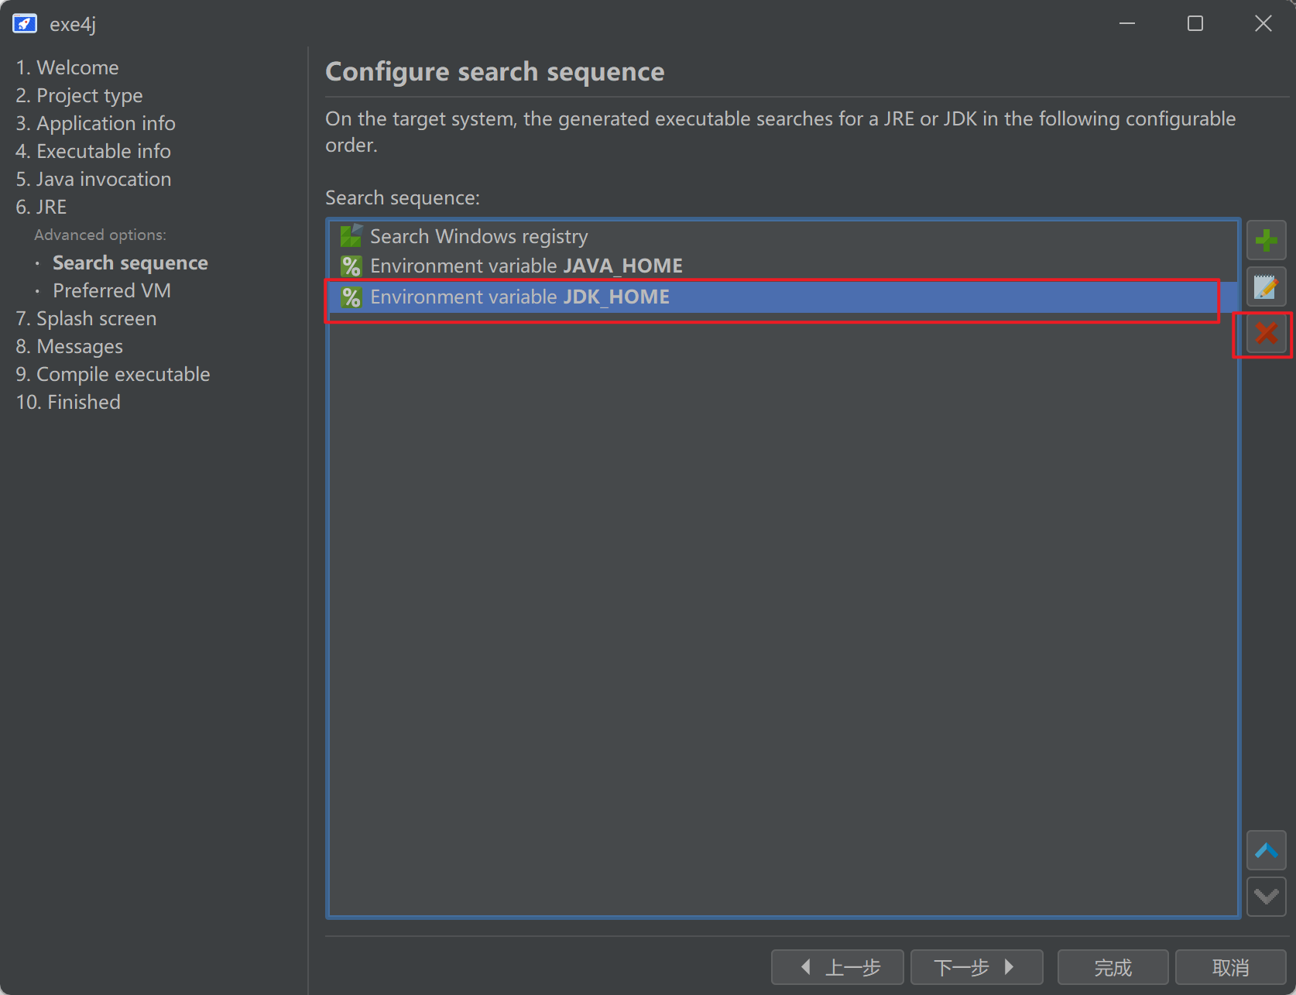The height and width of the screenshot is (995, 1296).
Task: Move selected entry up with arrow
Action: [1266, 850]
